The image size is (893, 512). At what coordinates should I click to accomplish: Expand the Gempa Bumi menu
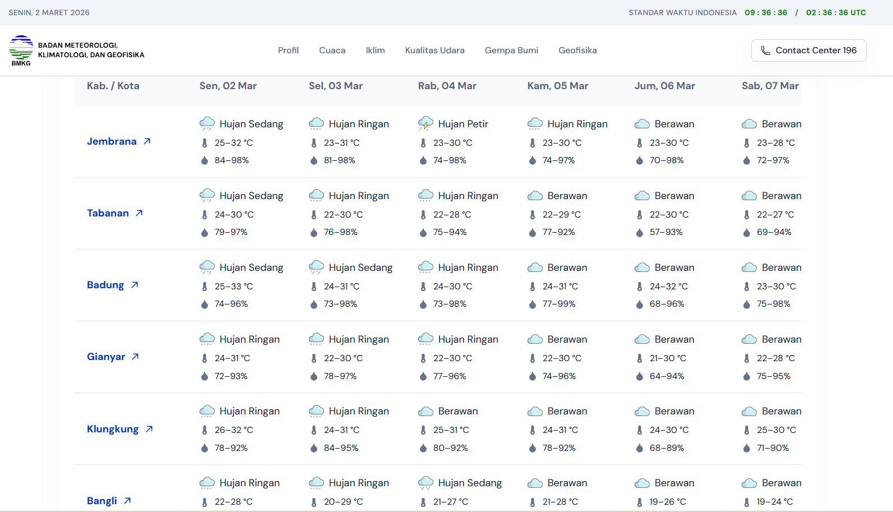coord(511,50)
